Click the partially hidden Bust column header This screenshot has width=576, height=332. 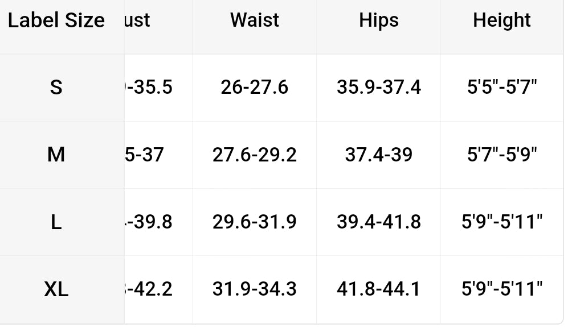pos(138,20)
